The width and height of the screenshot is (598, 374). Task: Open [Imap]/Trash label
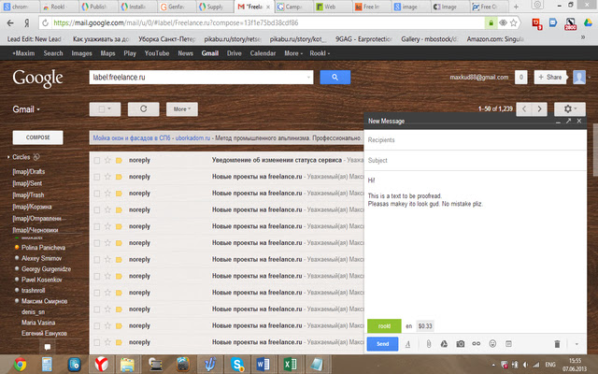pyautogui.click(x=28, y=195)
